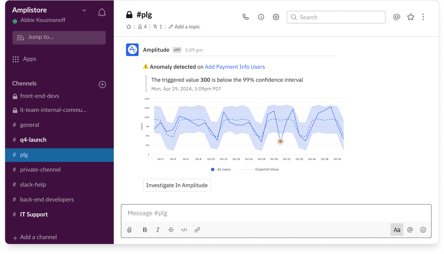444x254 pixels.
Task: Expand the Amplistore workspace menu
Action: tap(84, 10)
